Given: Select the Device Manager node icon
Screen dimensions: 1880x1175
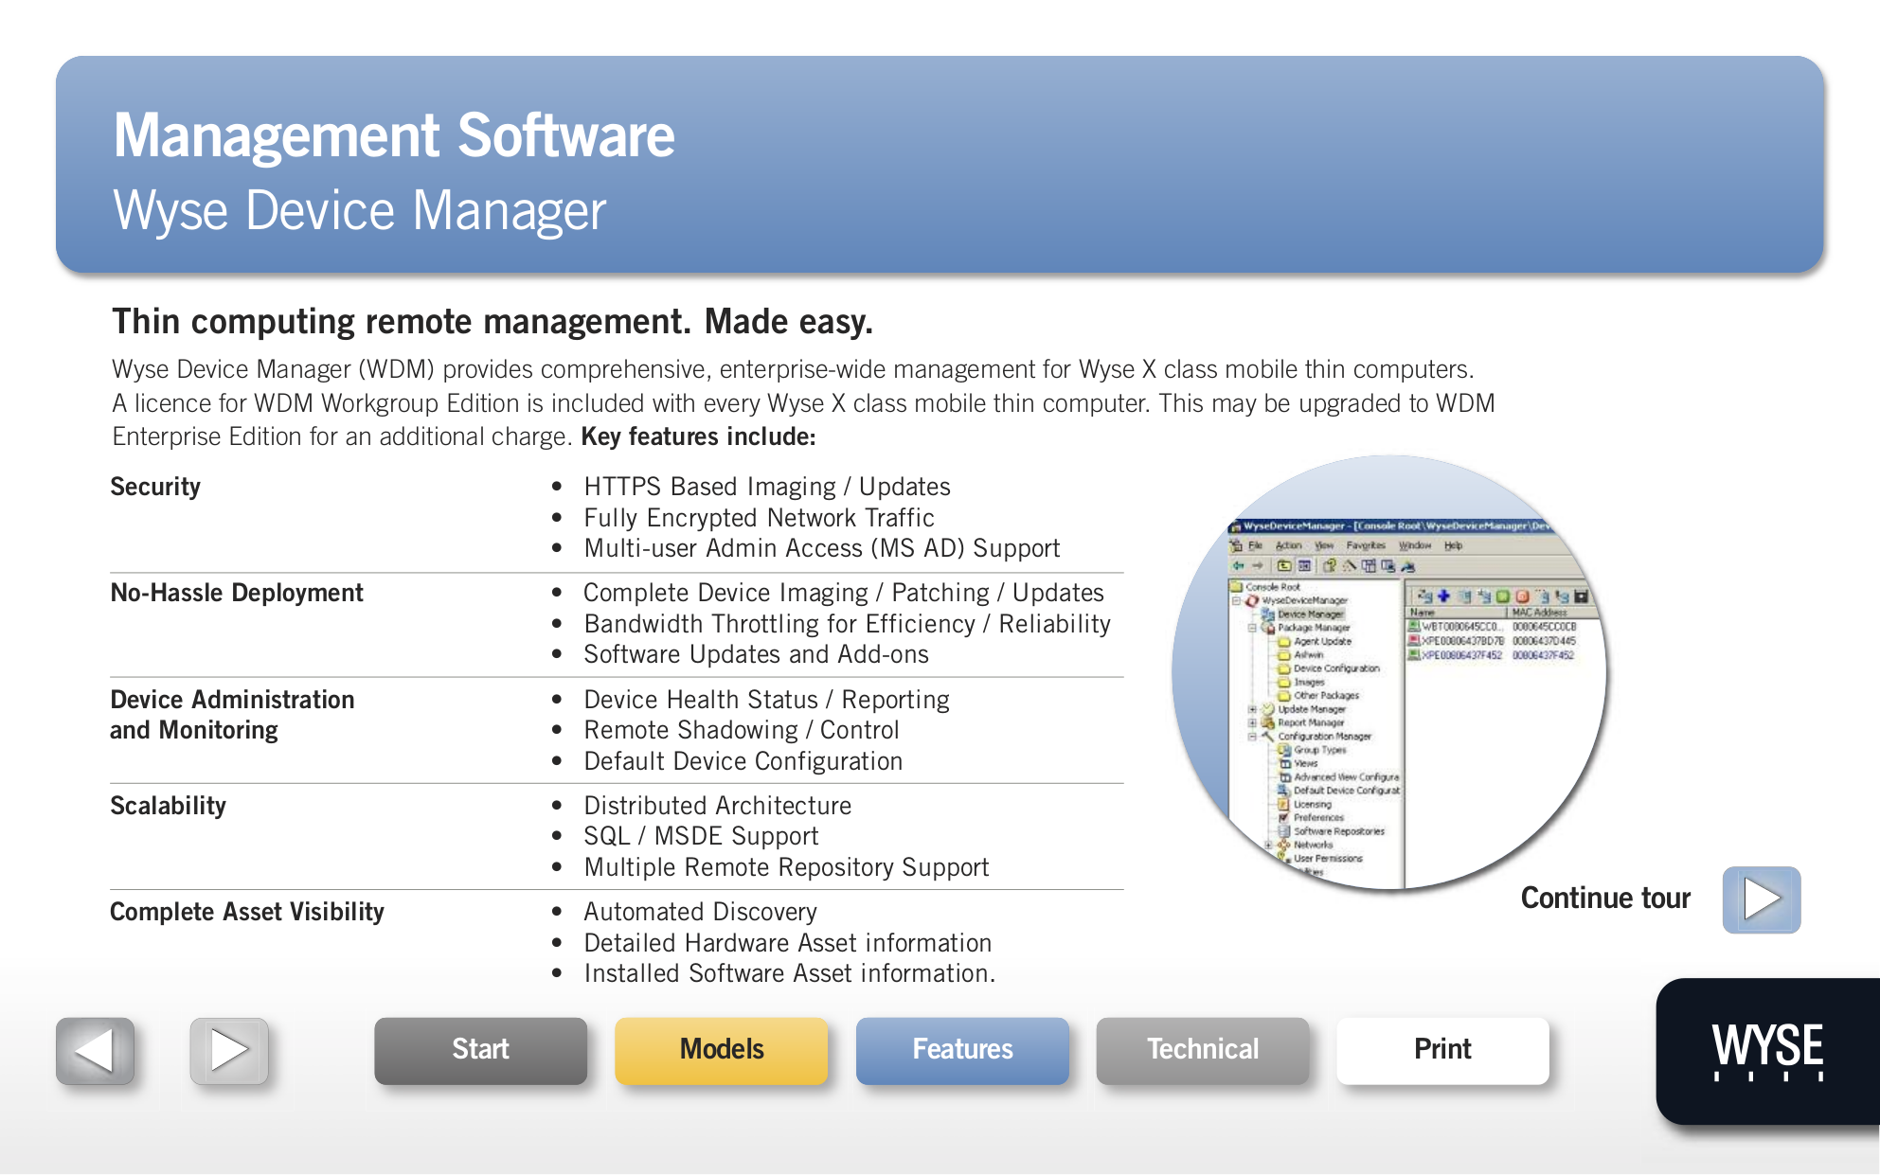Looking at the screenshot, I should coord(1266,614).
